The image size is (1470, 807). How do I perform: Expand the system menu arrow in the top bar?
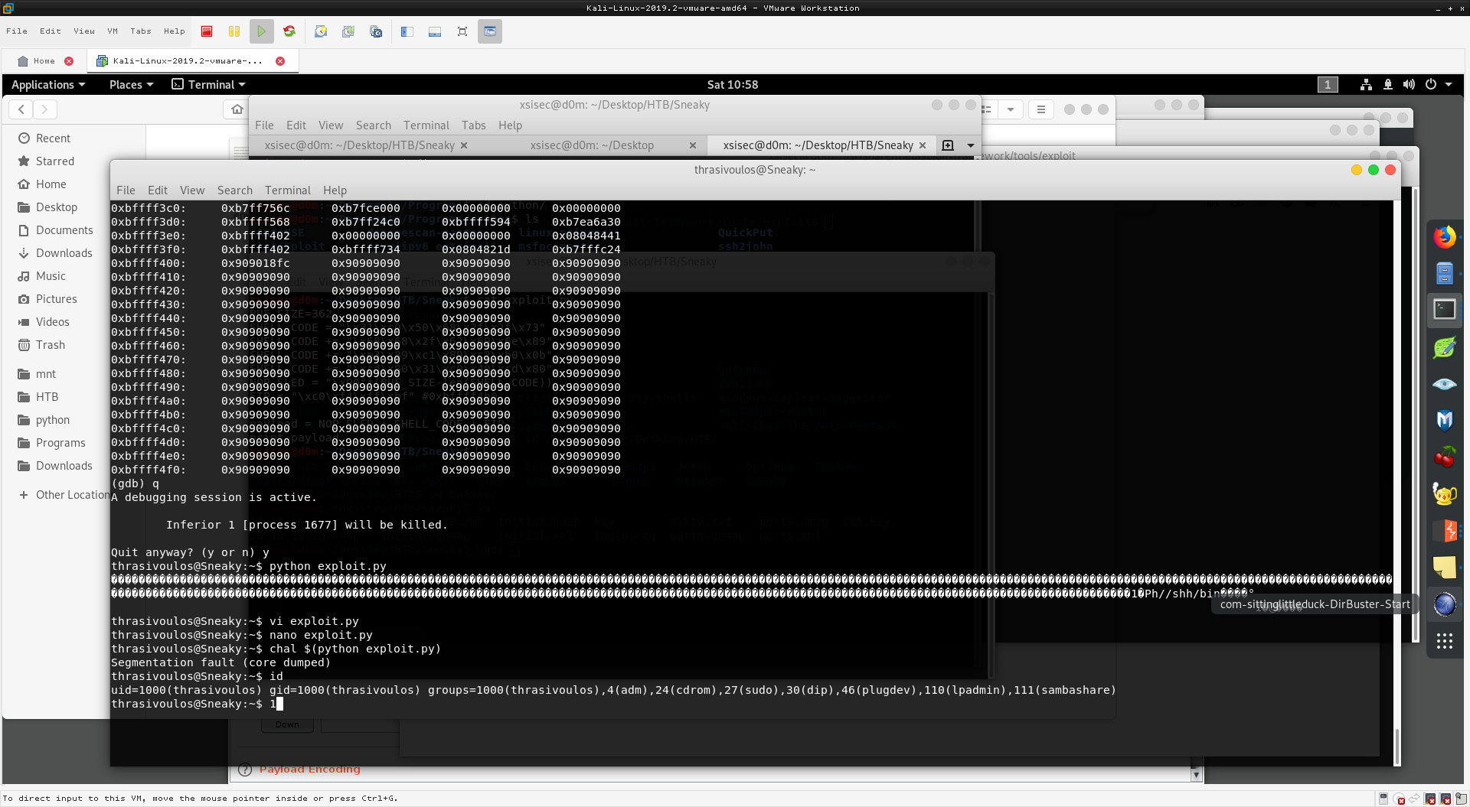point(1449,85)
